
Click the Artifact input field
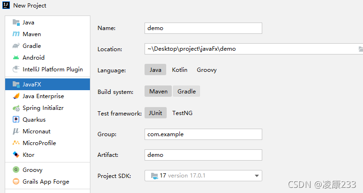coord(203,155)
